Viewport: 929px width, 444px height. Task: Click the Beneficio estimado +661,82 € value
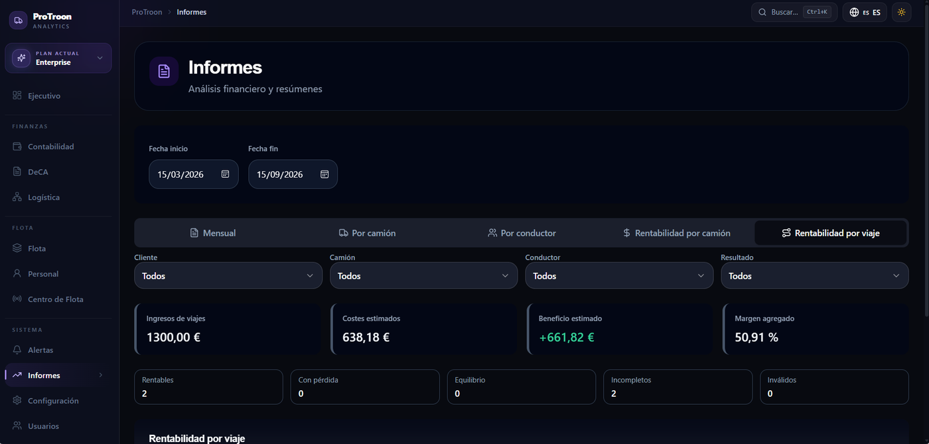pyautogui.click(x=567, y=337)
